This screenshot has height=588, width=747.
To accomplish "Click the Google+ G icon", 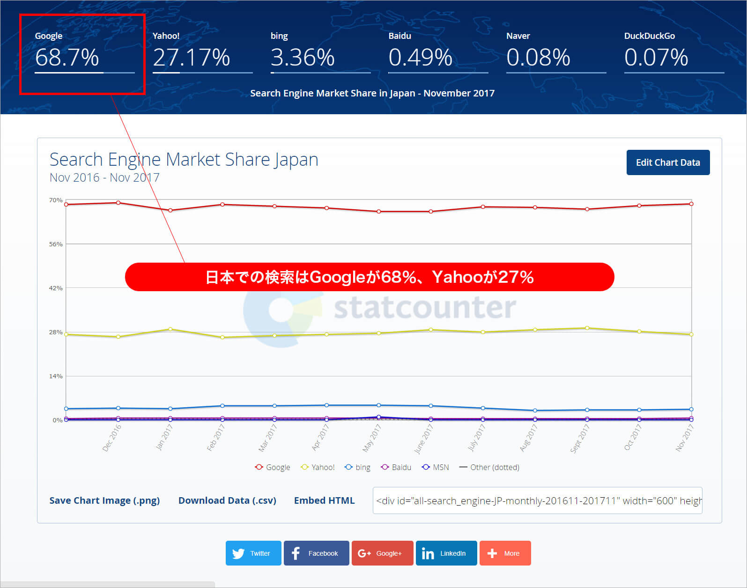I will (x=364, y=553).
